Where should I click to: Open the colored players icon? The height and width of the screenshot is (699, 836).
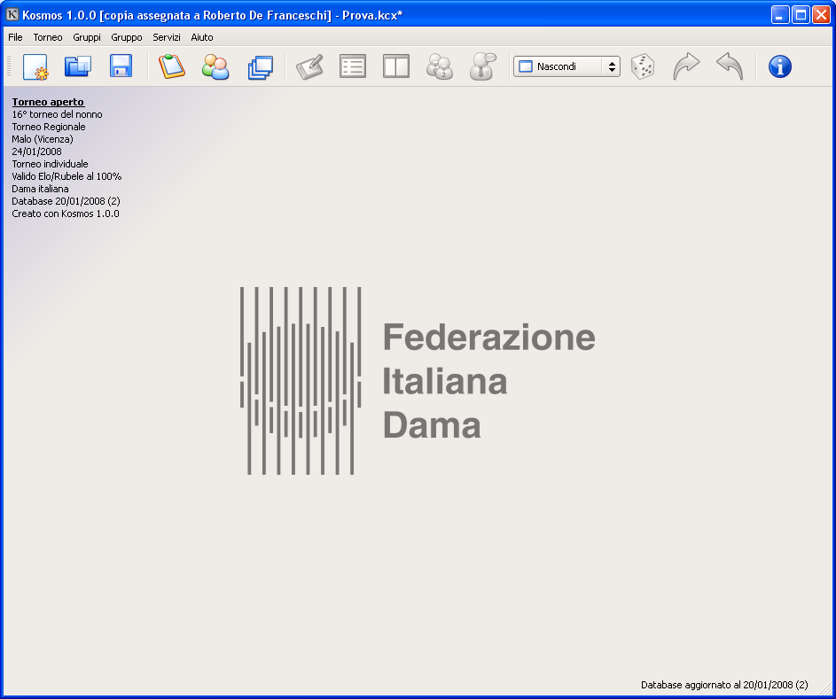215,66
